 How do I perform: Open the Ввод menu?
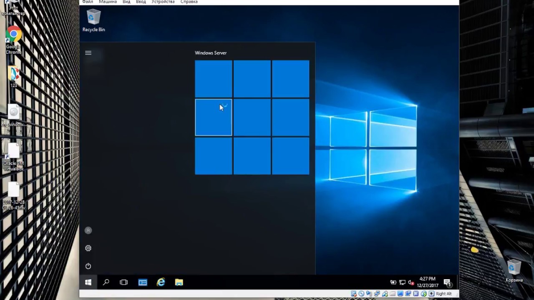point(141,2)
